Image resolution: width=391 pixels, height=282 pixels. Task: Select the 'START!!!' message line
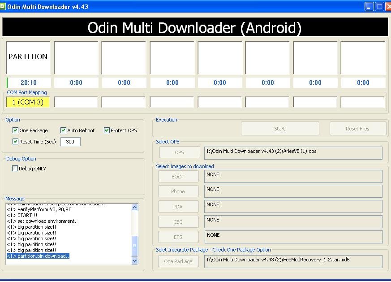pos(22,215)
